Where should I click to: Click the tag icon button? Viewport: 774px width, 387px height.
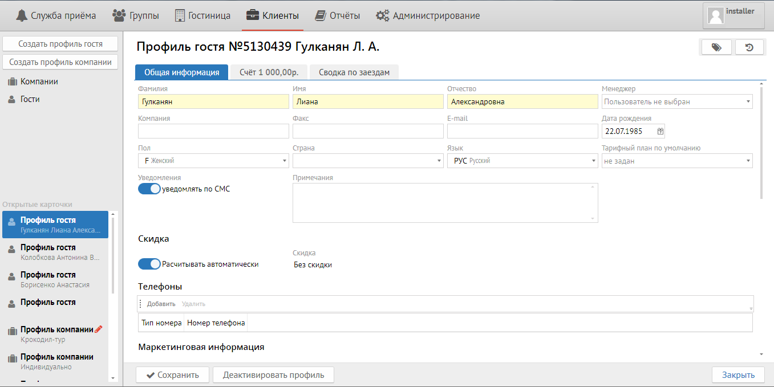click(x=716, y=48)
